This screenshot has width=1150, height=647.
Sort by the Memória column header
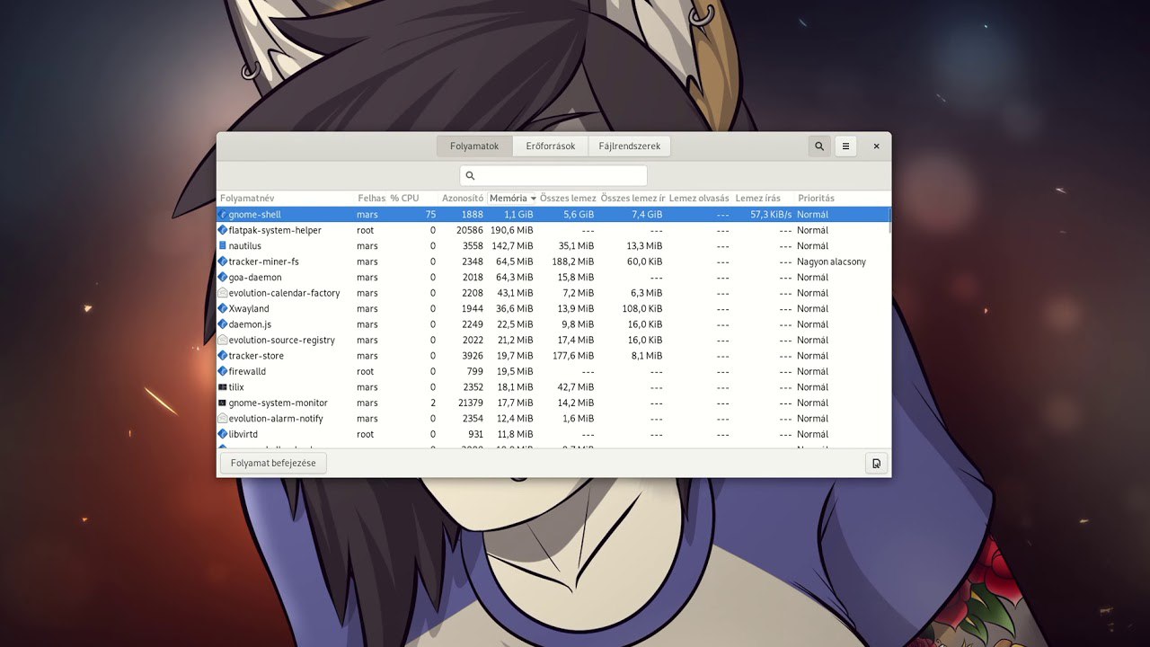(x=512, y=198)
